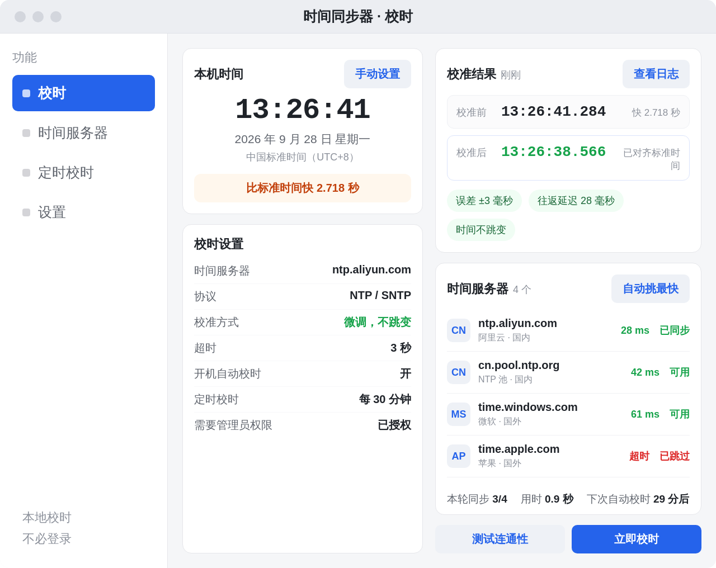
Task: Start sync with 立即校时
Action: pos(637,539)
